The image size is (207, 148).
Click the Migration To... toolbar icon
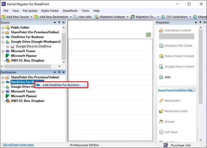point(133,17)
